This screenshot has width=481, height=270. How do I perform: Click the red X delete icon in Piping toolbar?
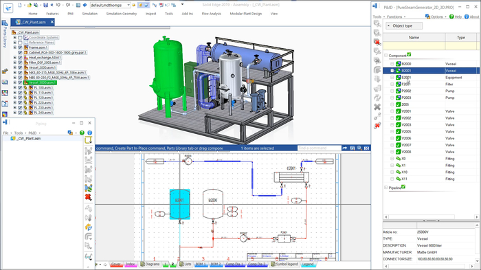[x=89, y=197]
